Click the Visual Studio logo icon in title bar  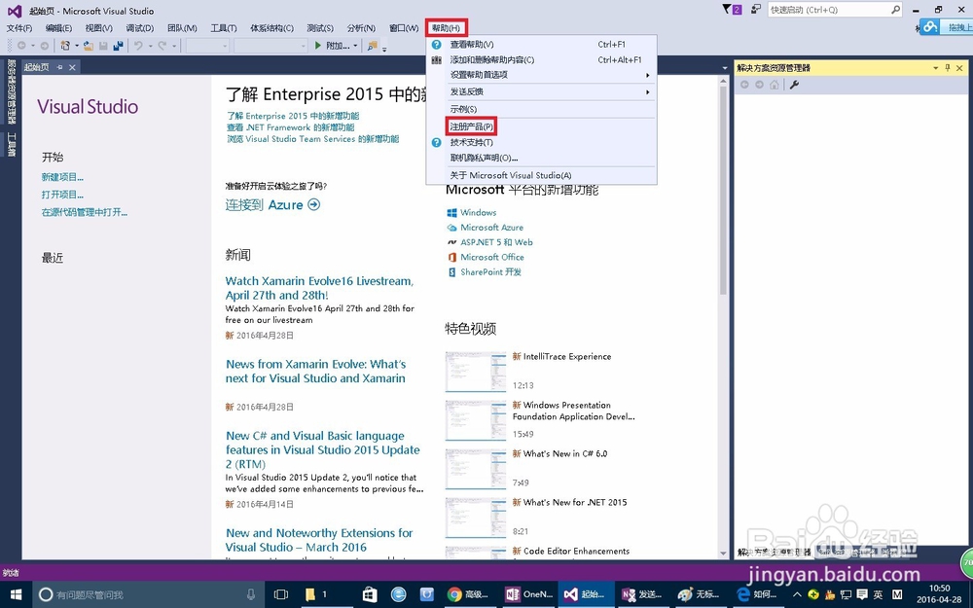[x=14, y=11]
